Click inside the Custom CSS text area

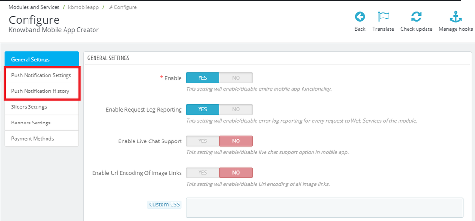(x=324, y=207)
